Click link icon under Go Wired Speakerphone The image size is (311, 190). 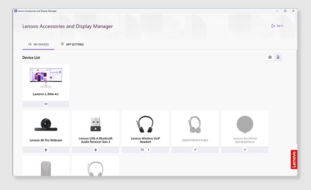click(245, 150)
